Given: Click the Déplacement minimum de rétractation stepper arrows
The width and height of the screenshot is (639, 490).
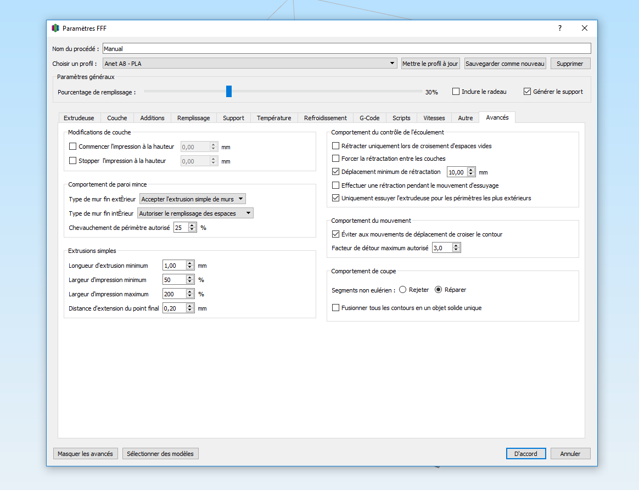Looking at the screenshot, I should point(471,172).
